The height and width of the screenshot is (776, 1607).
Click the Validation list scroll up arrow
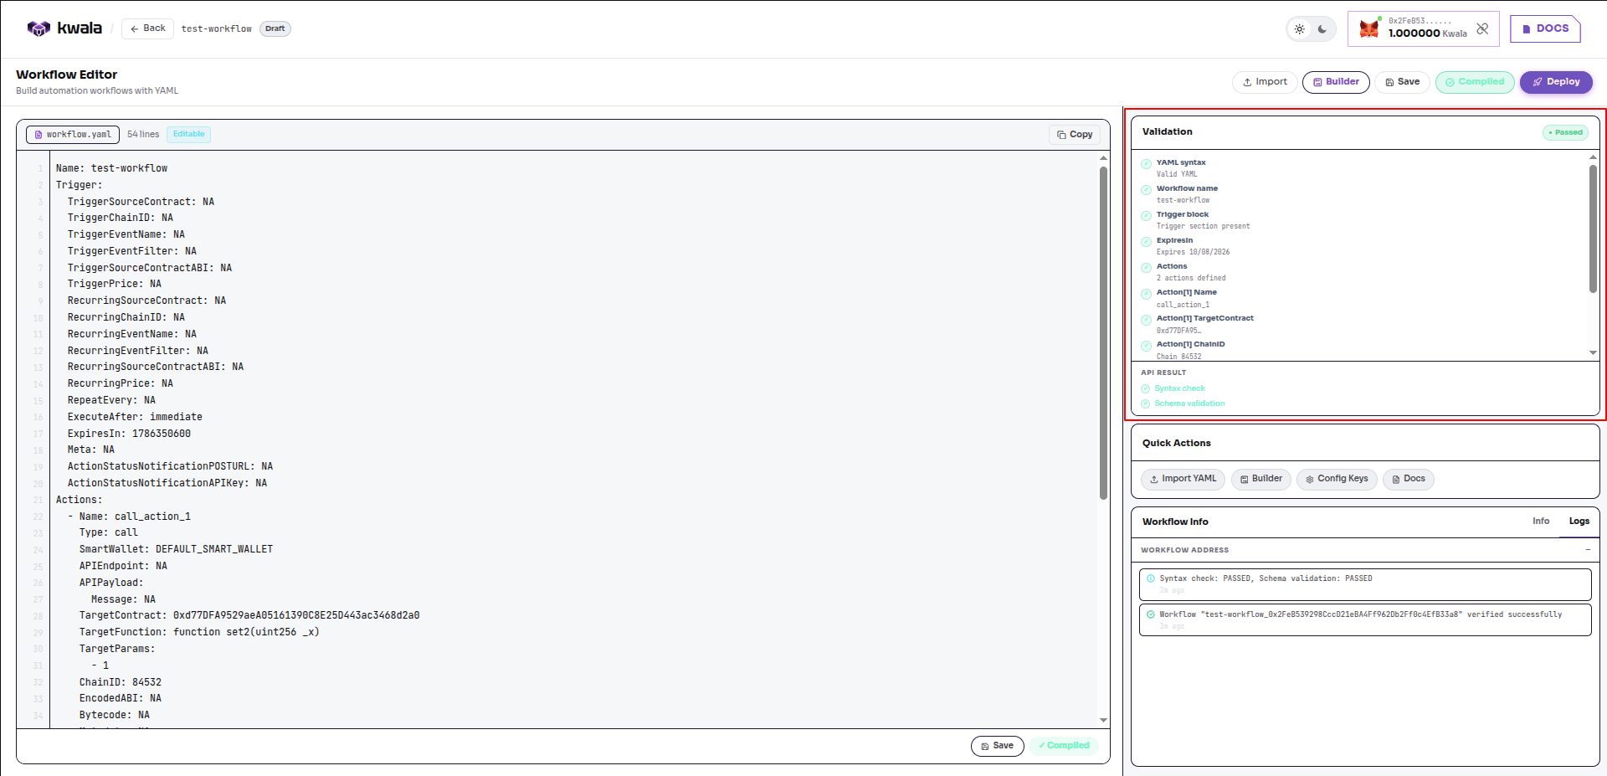(x=1593, y=157)
